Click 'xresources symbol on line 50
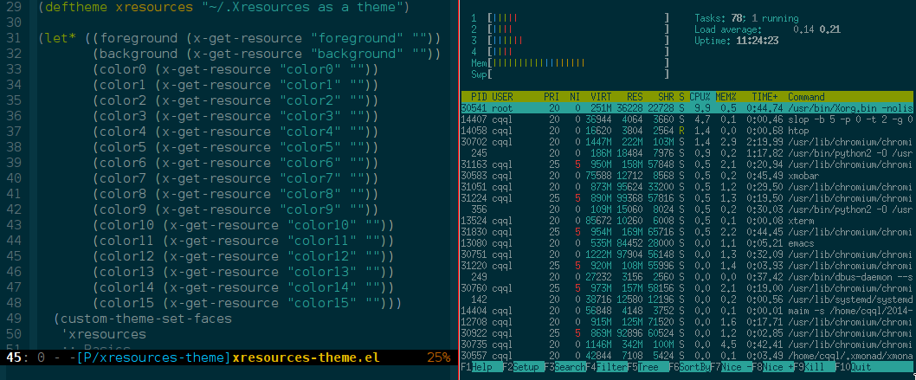Image resolution: width=916 pixels, height=380 pixels. coord(103,334)
